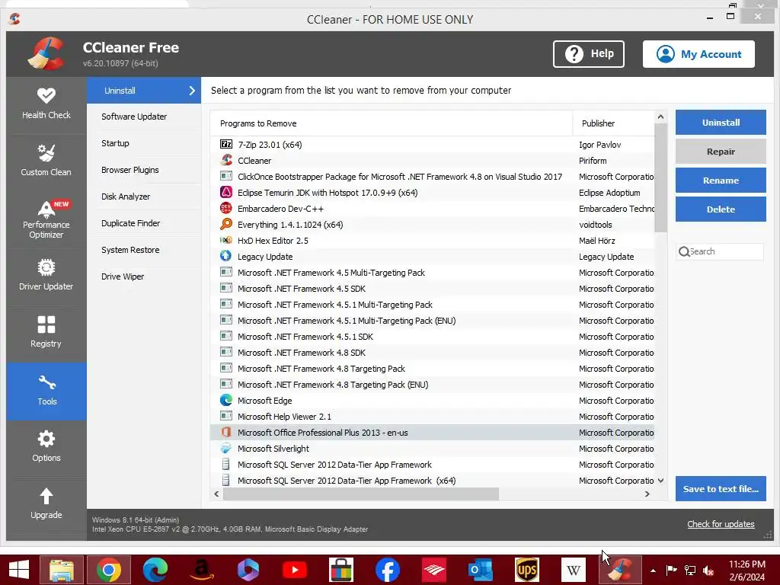Click horizontal scrollbar right arrow

[647, 494]
